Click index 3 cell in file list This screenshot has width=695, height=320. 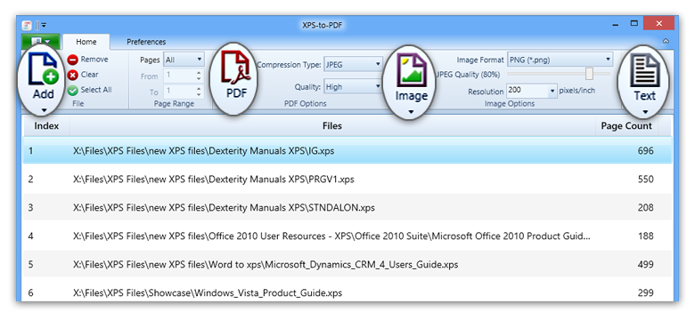click(30, 208)
